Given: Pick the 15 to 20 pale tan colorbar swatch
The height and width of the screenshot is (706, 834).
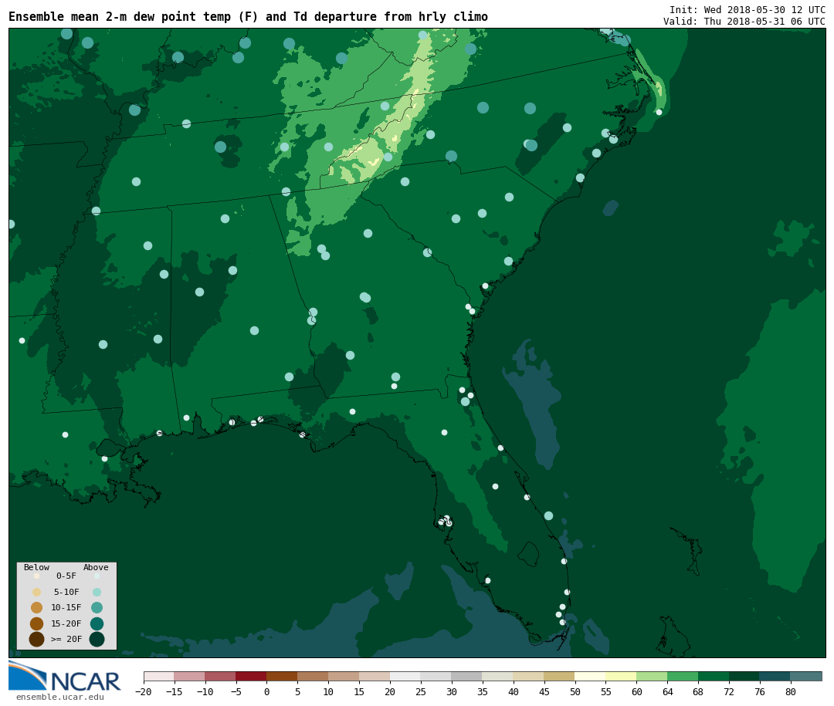Looking at the screenshot, I should coord(375,676).
